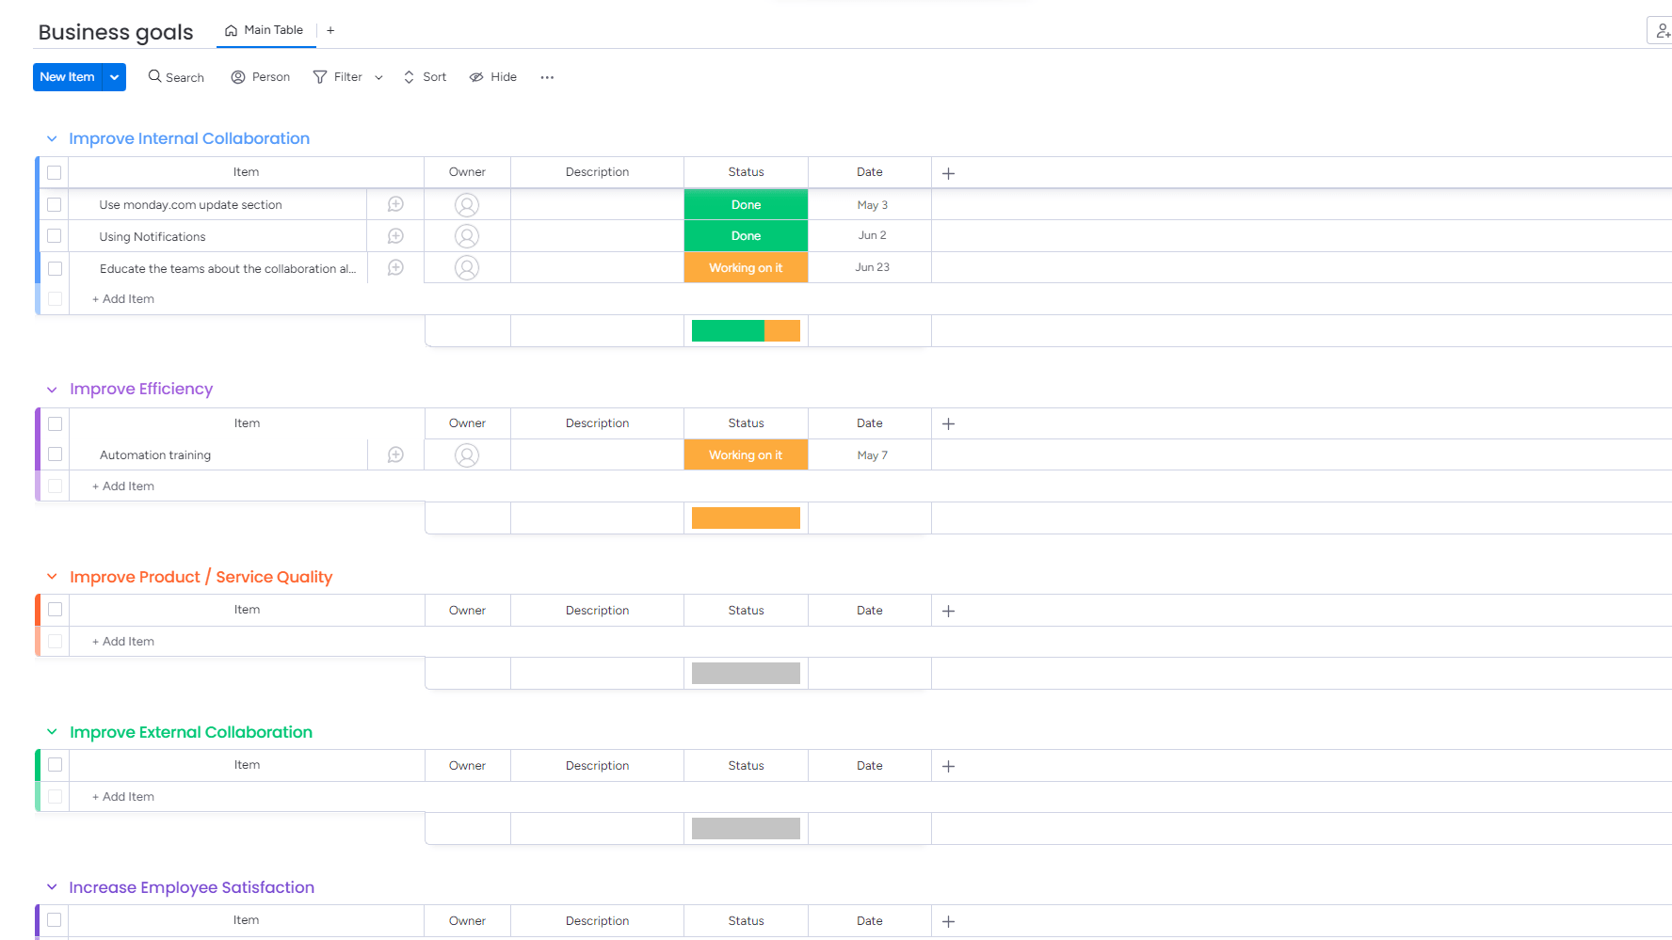1672x940 pixels.
Task: Add Item under Improve Product / Service Quality
Action: [121, 641]
